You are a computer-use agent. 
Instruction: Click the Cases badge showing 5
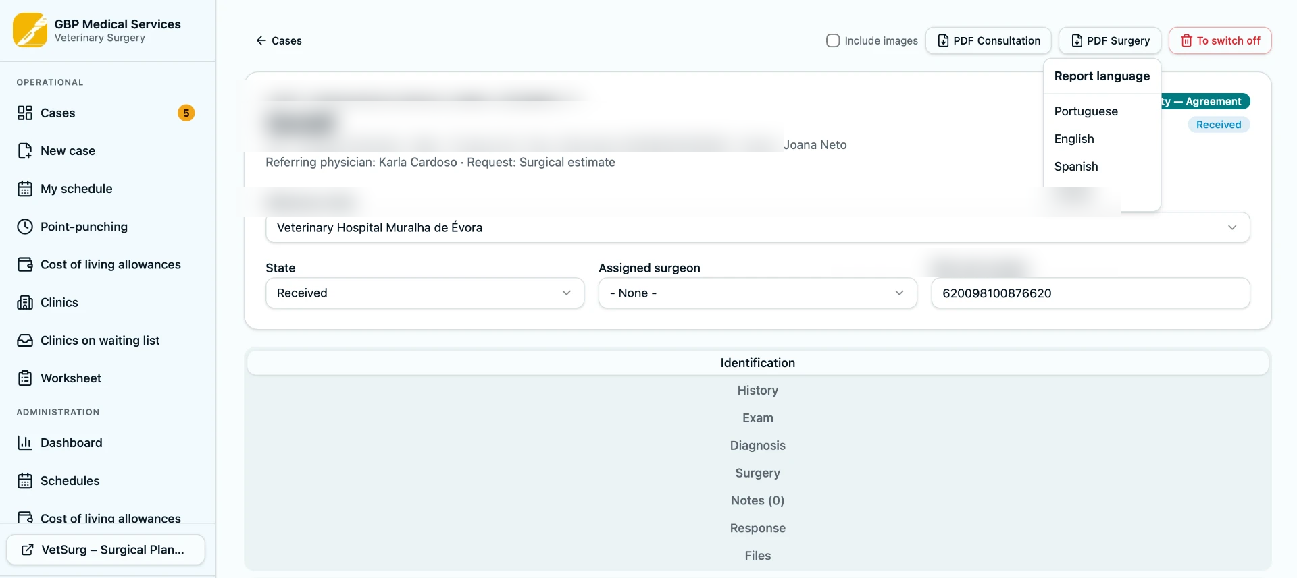[x=186, y=113]
